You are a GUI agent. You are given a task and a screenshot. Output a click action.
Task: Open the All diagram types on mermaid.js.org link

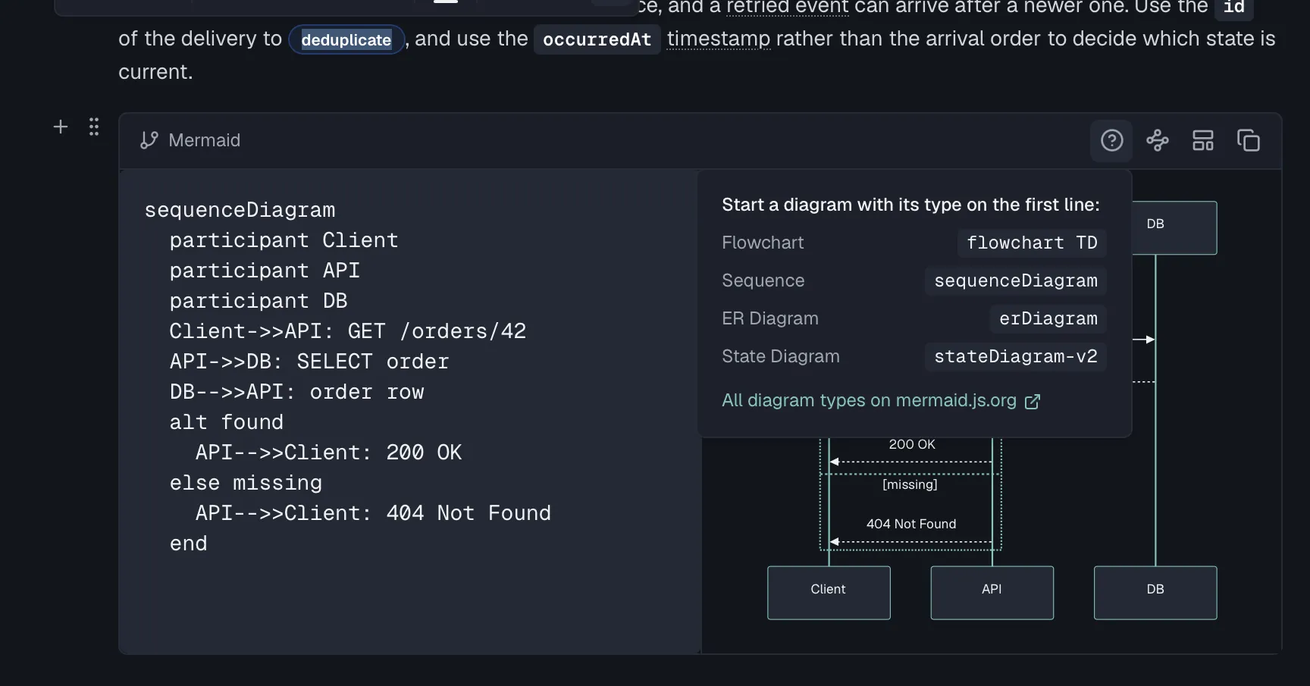881,400
